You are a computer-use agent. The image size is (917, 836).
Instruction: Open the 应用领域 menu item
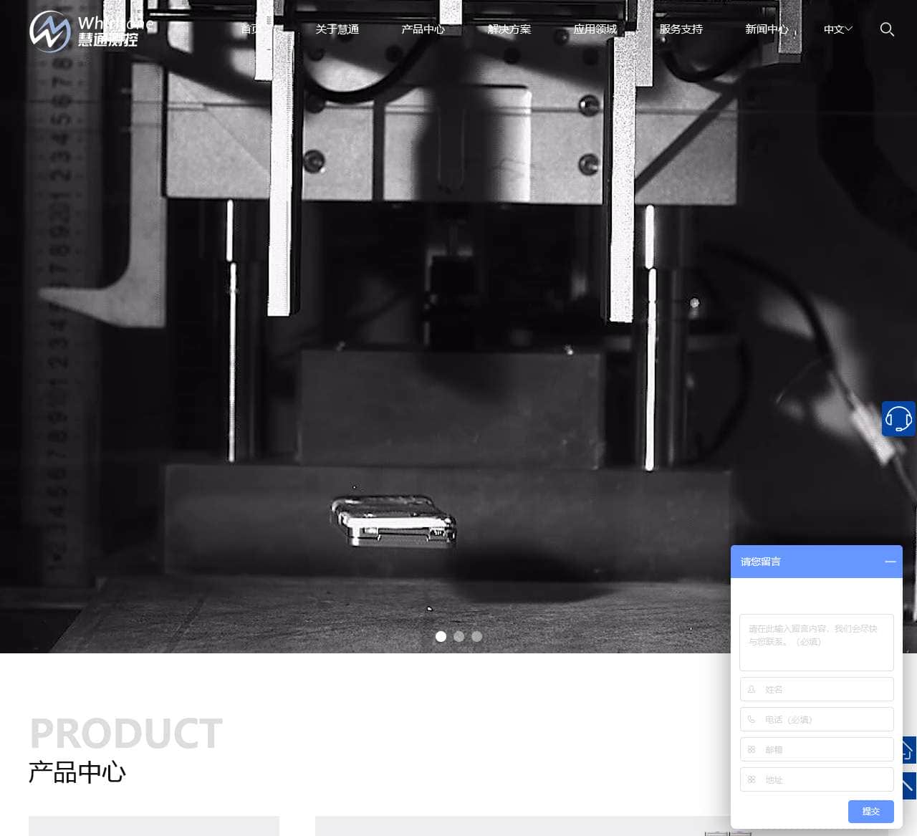tap(595, 29)
